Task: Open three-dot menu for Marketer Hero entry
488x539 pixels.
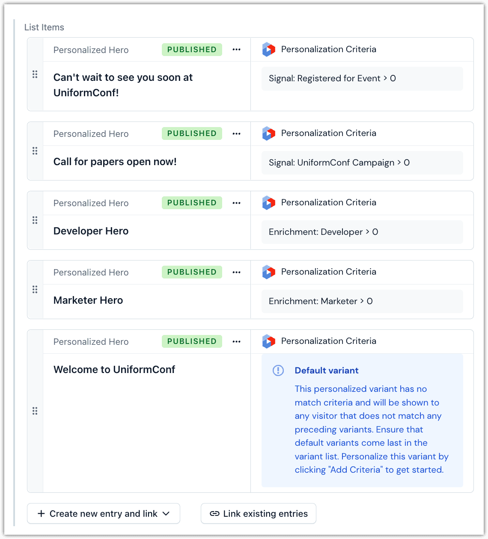Action: (x=236, y=272)
